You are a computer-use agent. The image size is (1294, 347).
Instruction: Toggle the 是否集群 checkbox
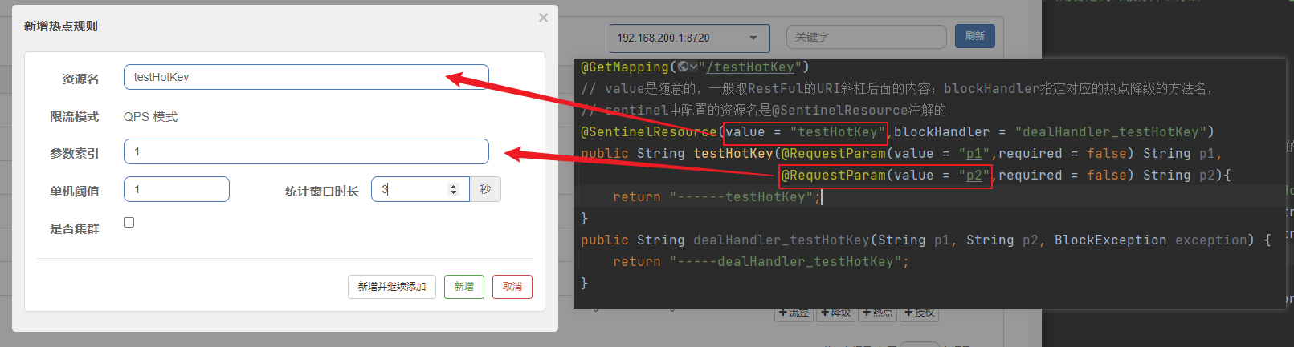tap(129, 222)
